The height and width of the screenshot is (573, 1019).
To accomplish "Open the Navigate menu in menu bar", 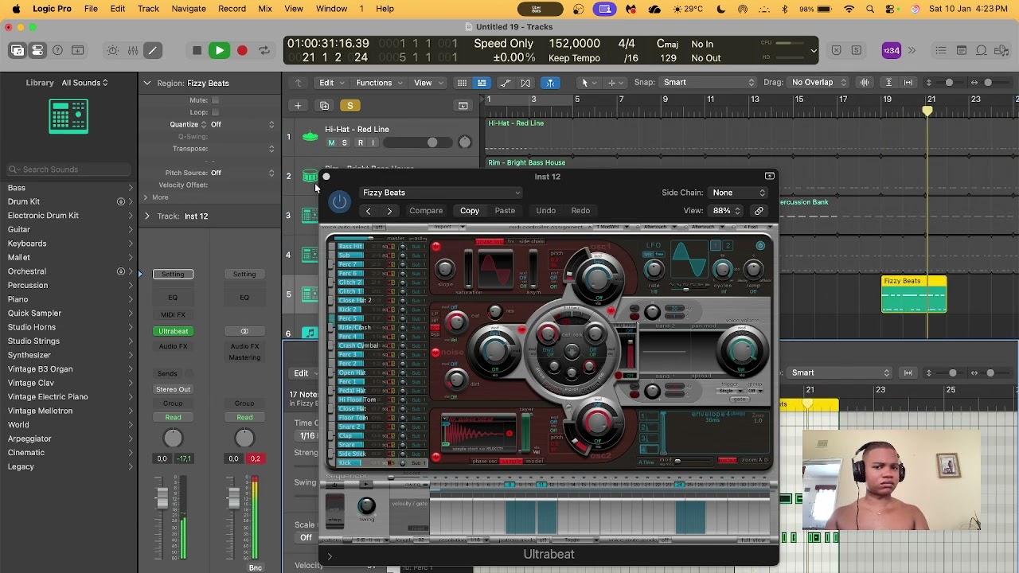I will point(189,9).
